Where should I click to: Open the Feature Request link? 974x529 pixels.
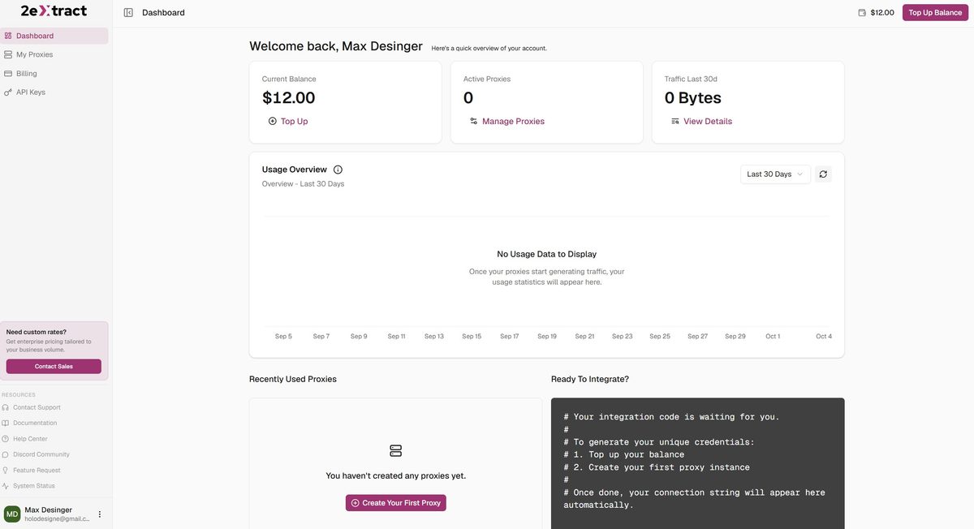(x=37, y=471)
